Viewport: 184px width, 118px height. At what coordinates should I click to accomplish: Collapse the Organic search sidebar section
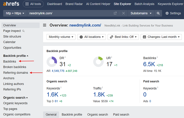click(16, 98)
